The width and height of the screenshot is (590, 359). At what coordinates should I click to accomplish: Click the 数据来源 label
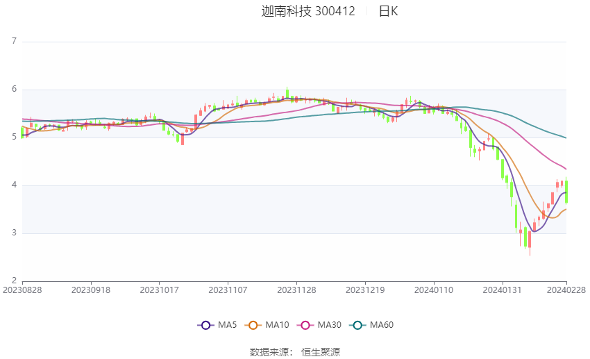(x=269, y=352)
